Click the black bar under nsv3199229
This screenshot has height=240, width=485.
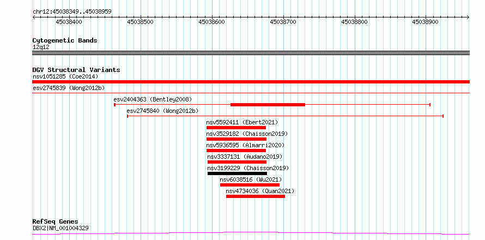(237, 173)
